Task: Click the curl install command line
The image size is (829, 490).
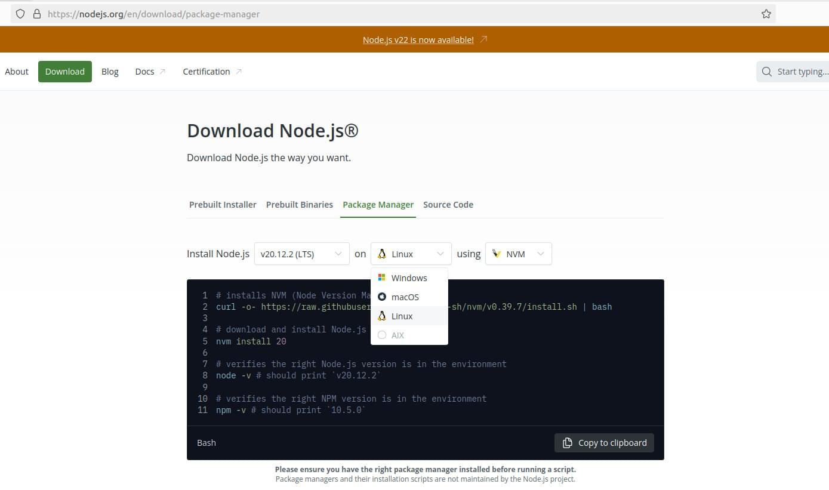Action: pyautogui.click(x=414, y=307)
